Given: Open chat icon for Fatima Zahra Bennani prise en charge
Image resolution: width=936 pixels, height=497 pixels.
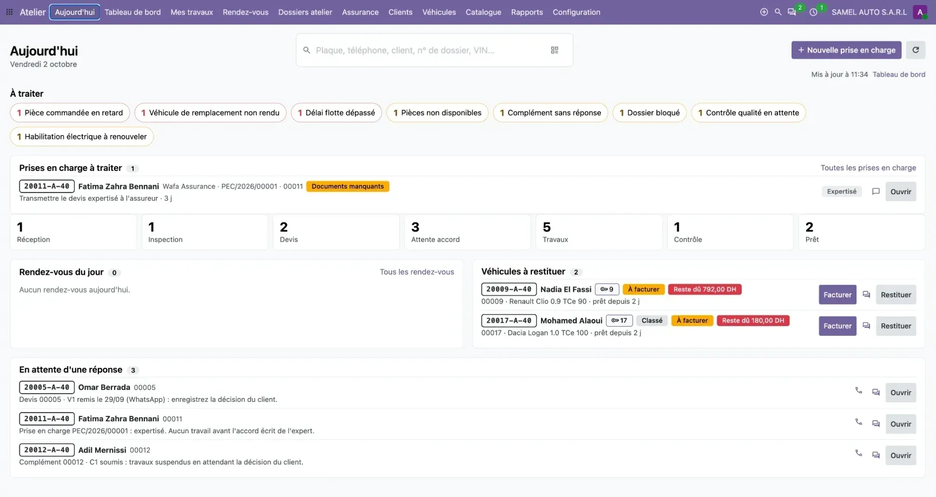Looking at the screenshot, I should pos(875,191).
